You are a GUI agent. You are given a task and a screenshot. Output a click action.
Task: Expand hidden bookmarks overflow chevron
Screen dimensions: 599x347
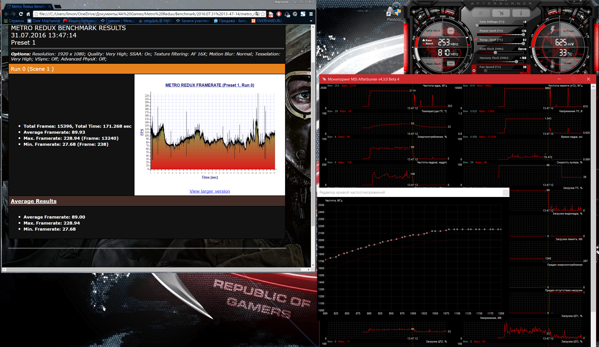(311, 21)
